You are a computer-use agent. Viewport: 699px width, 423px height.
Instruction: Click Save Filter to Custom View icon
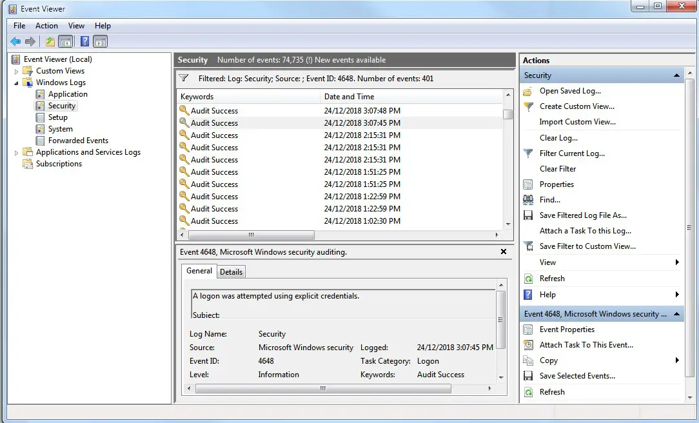(x=528, y=246)
